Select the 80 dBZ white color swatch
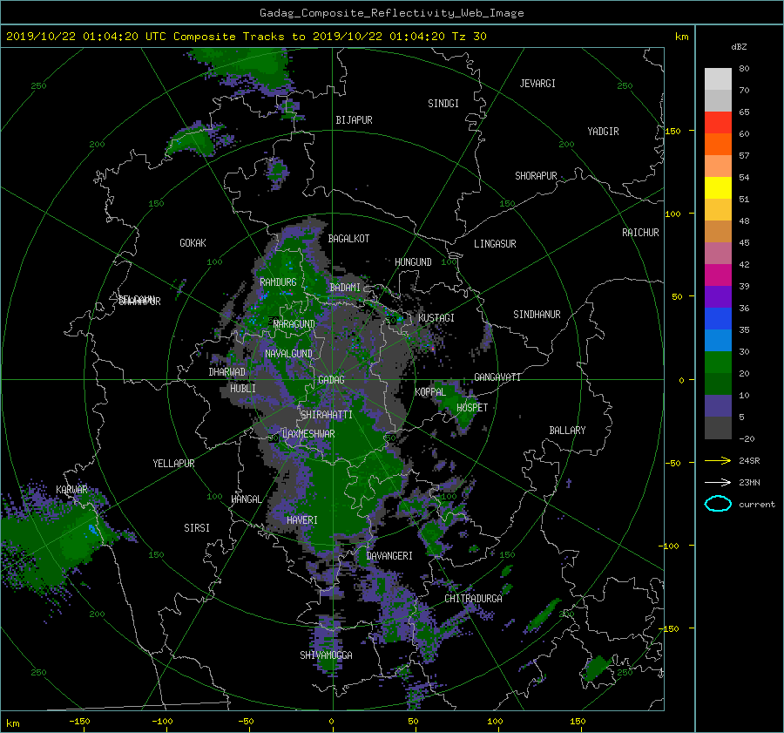Viewport: 784px width, 733px height. 718,79
